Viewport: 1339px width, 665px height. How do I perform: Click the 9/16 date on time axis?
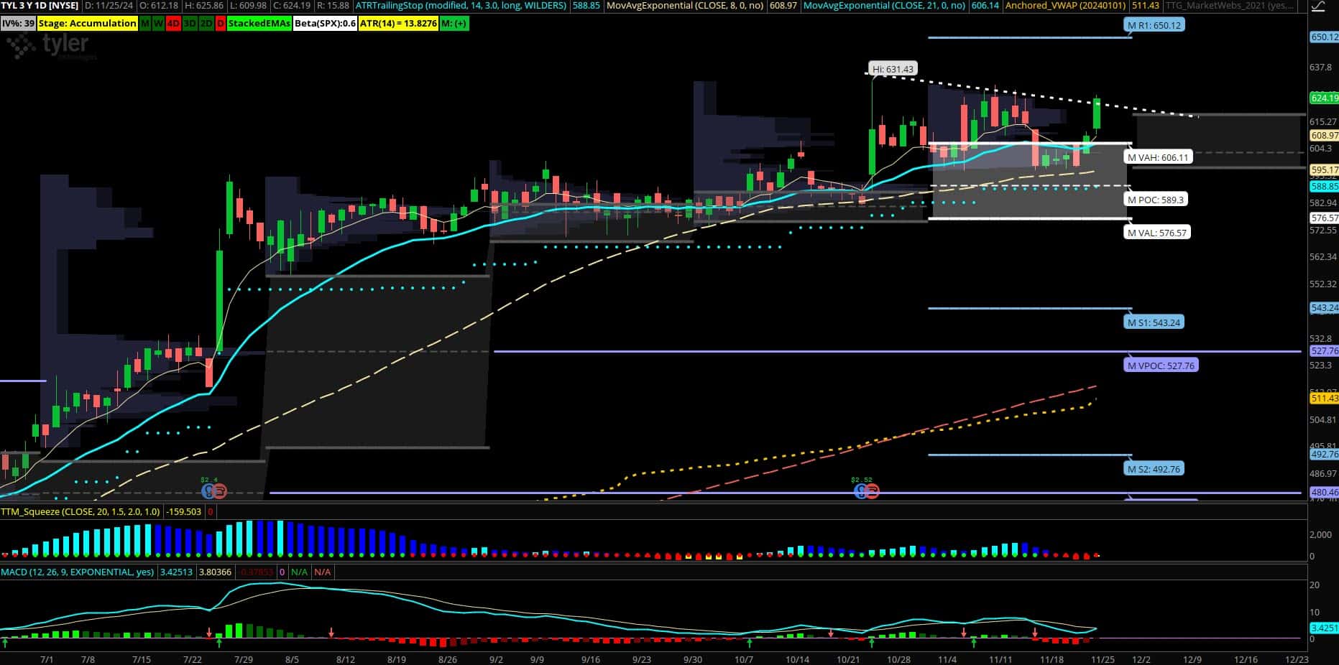click(590, 659)
